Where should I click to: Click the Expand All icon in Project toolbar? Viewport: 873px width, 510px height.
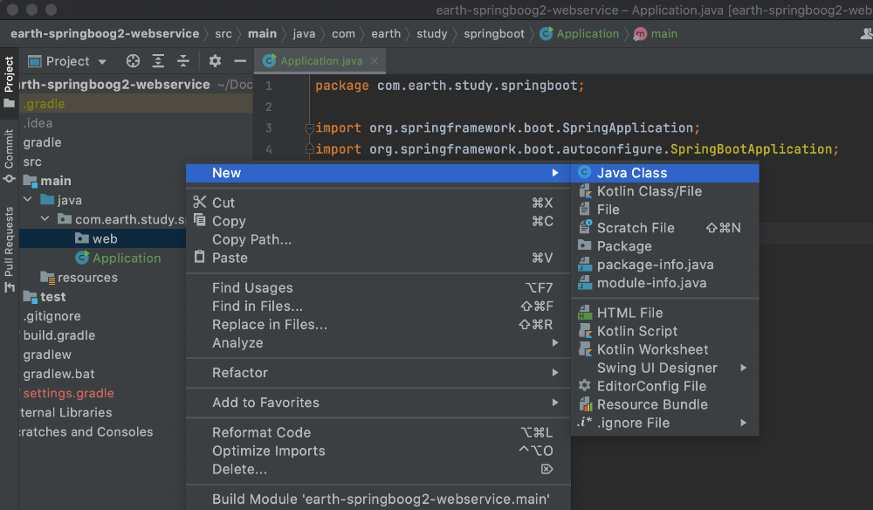pyautogui.click(x=158, y=61)
